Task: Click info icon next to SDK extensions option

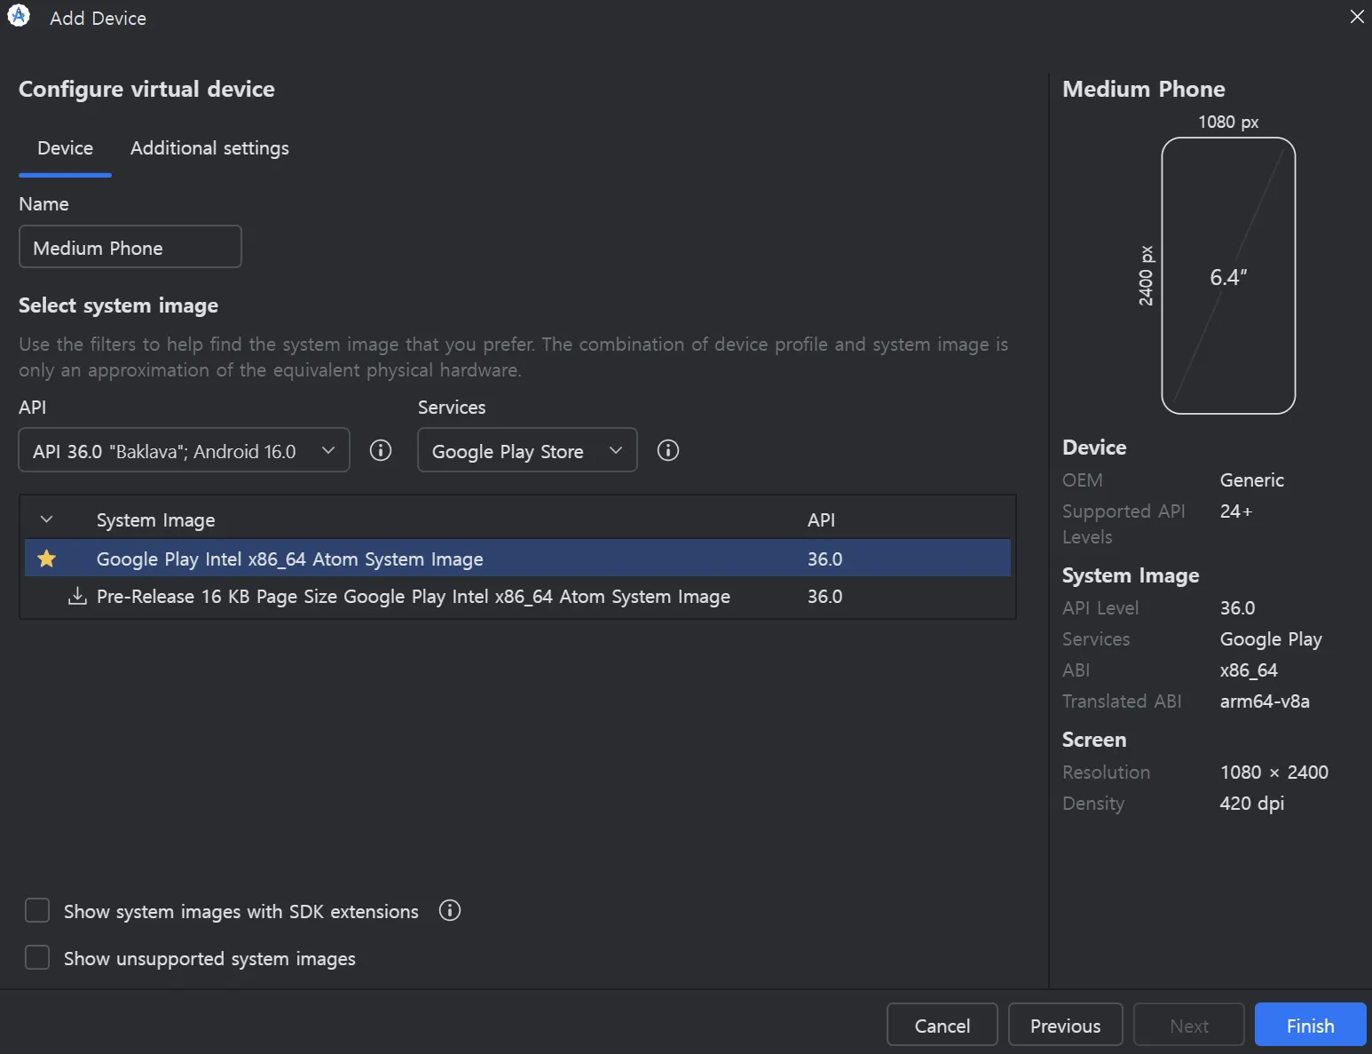Action: [450, 910]
